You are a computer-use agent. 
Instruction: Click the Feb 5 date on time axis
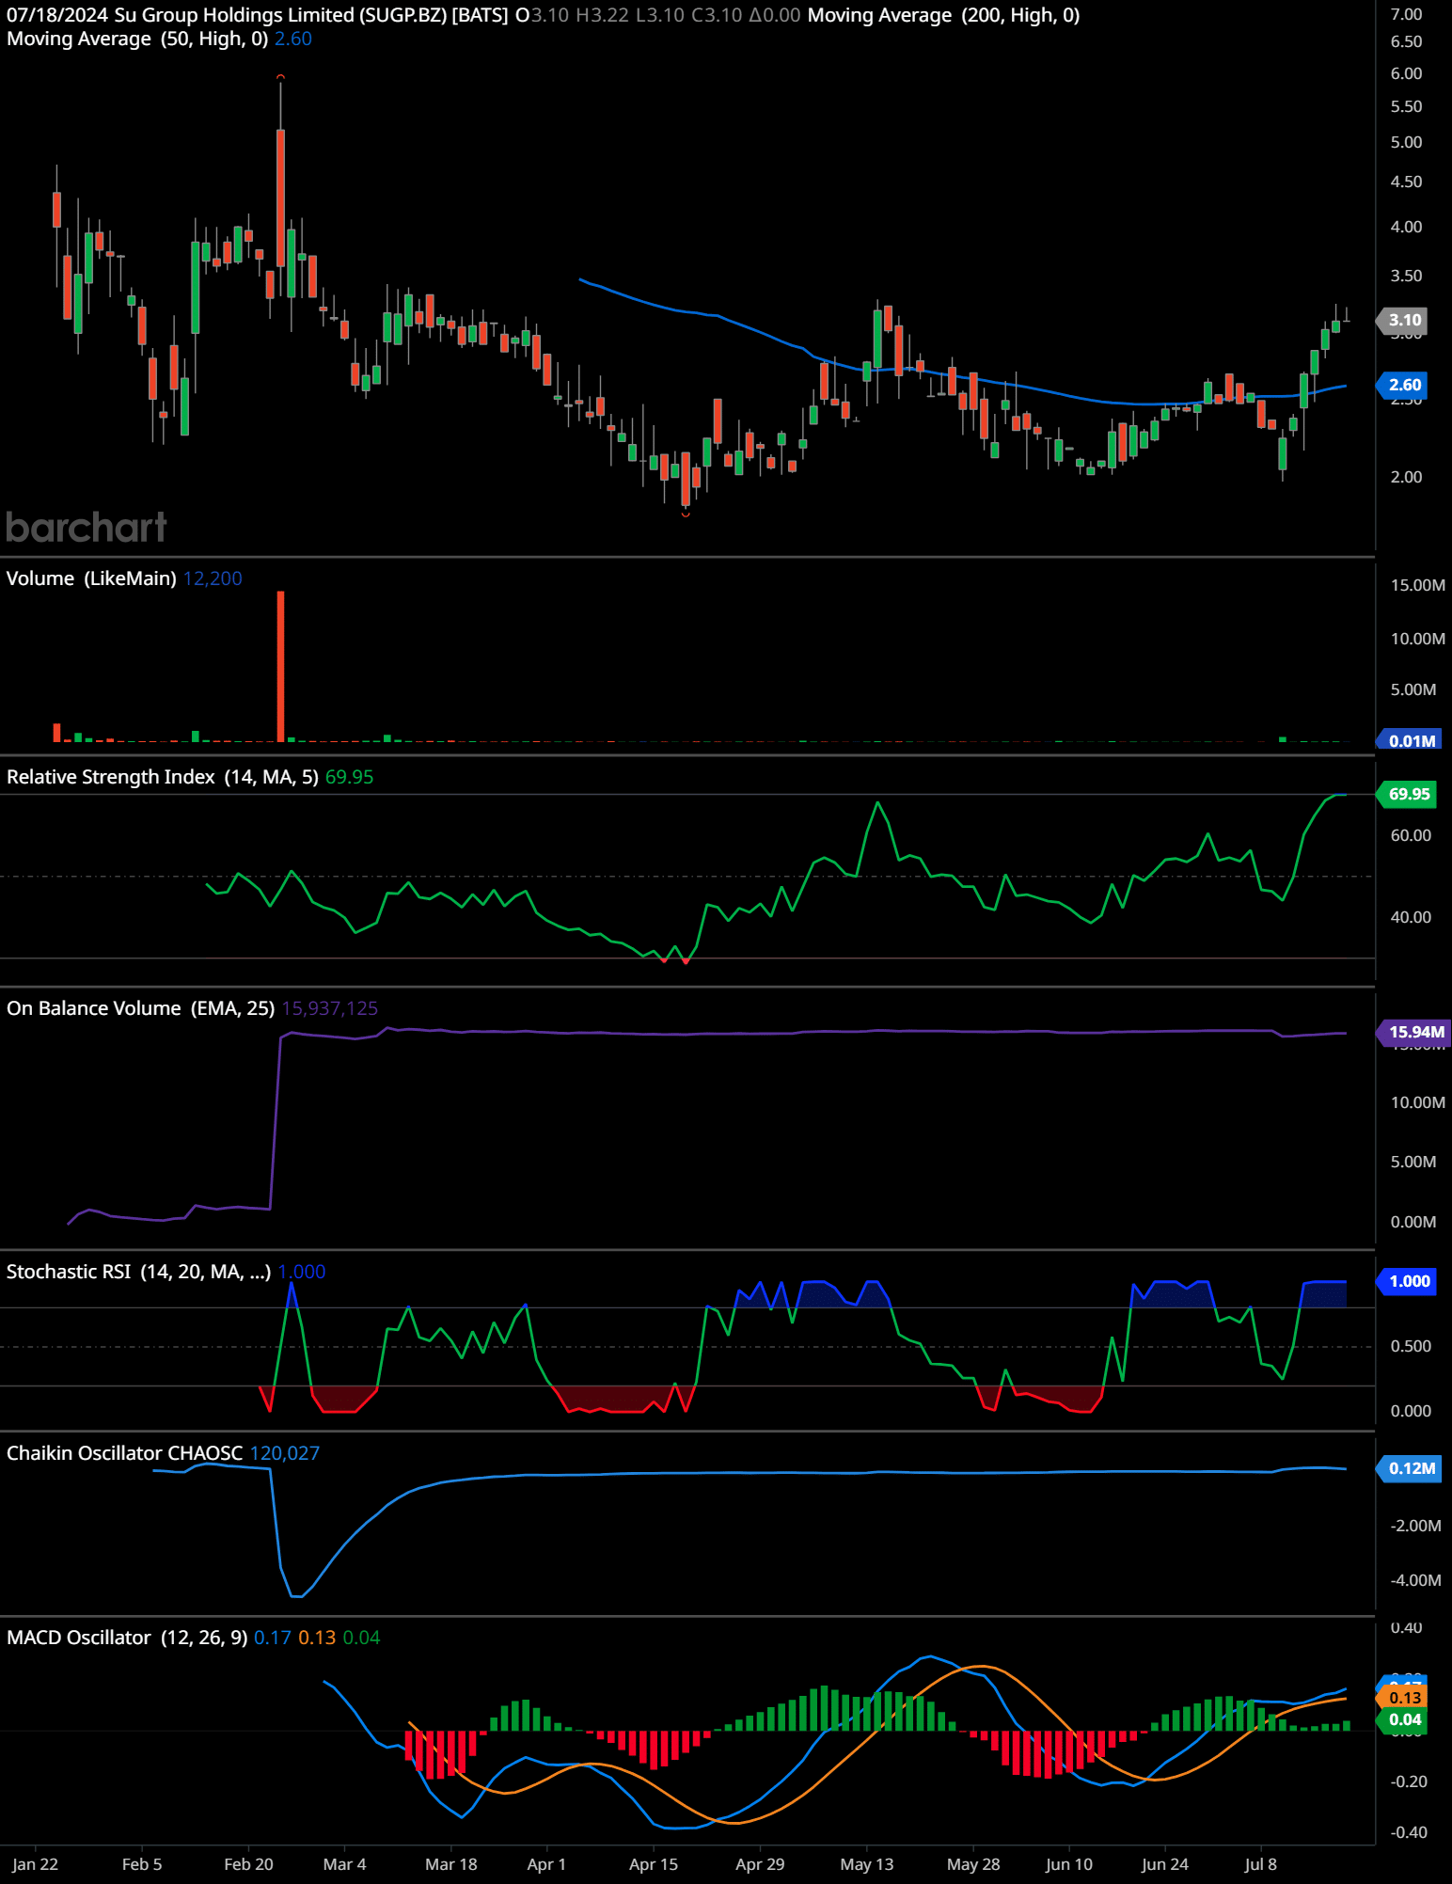pos(142,1864)
